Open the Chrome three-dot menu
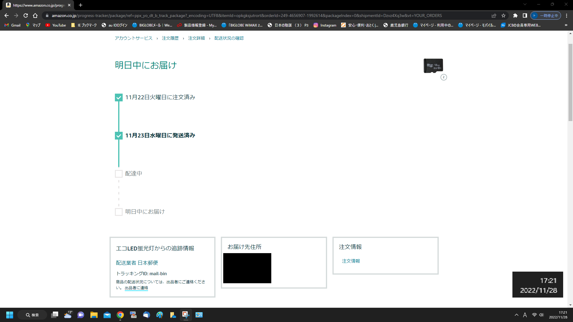This screenshot has width=573, height=322. coord(566,16)
